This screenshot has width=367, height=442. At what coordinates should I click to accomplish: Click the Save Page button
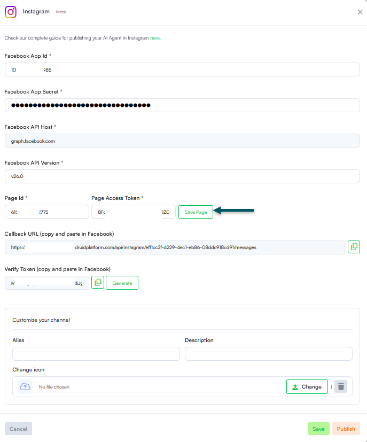196,212
